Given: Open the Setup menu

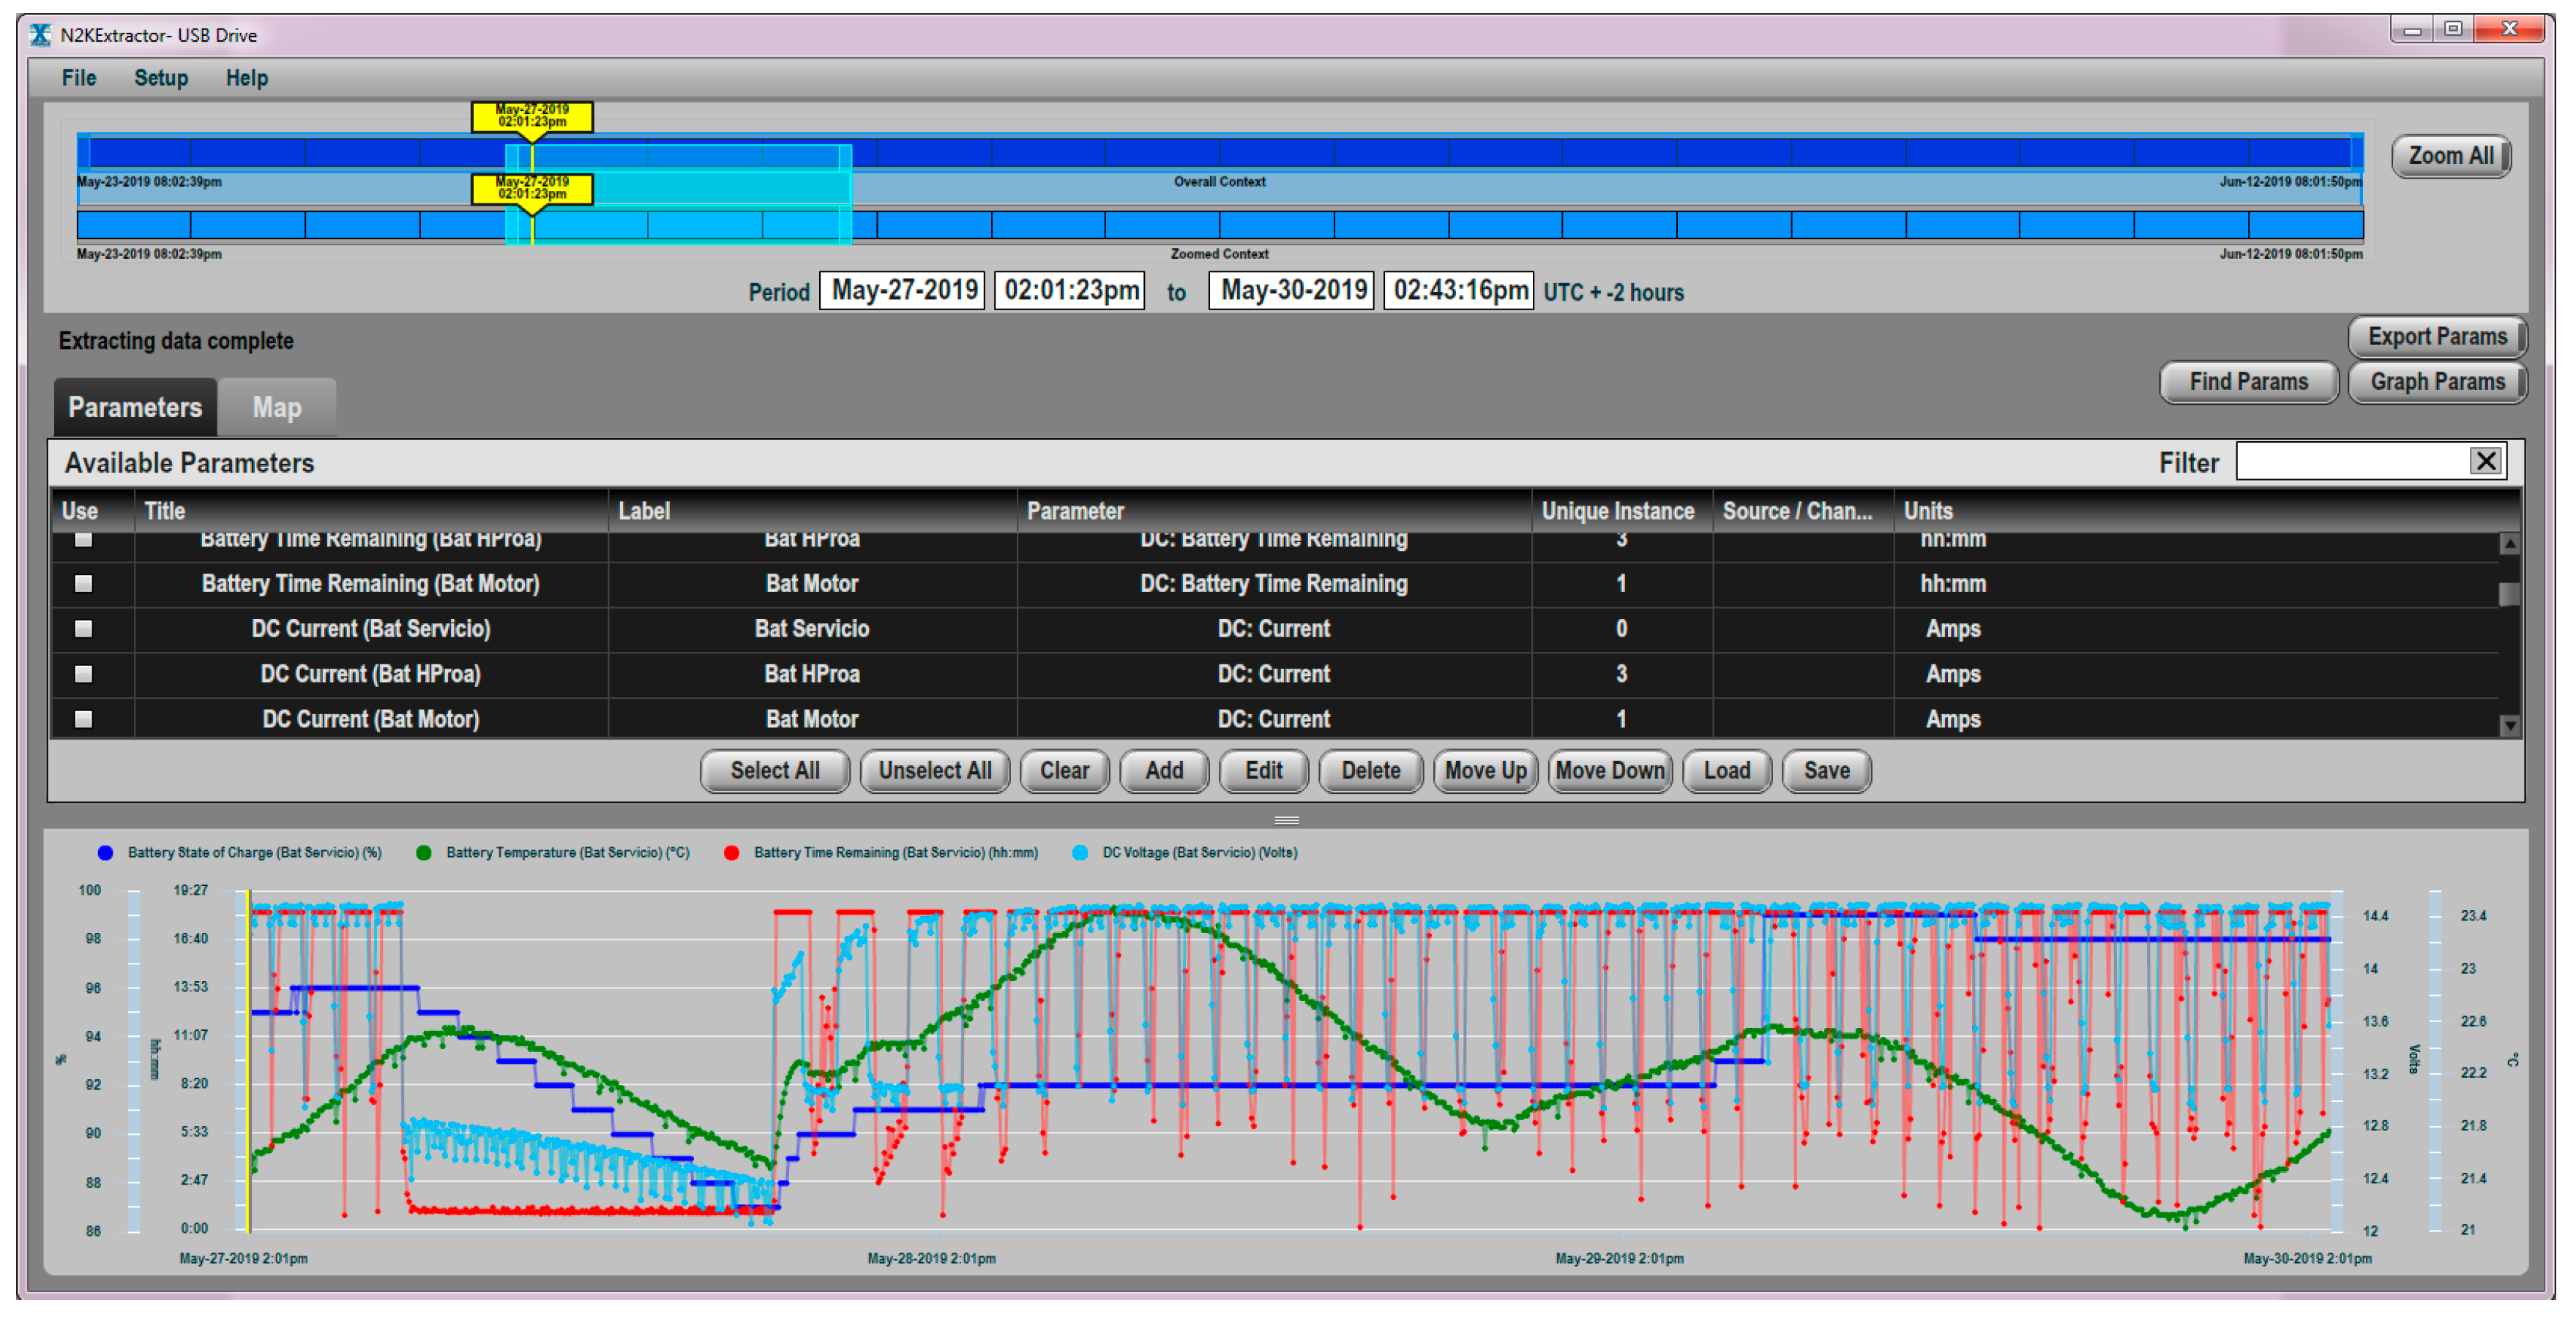Looking at the screenshot, I should (x=161, y=78).
